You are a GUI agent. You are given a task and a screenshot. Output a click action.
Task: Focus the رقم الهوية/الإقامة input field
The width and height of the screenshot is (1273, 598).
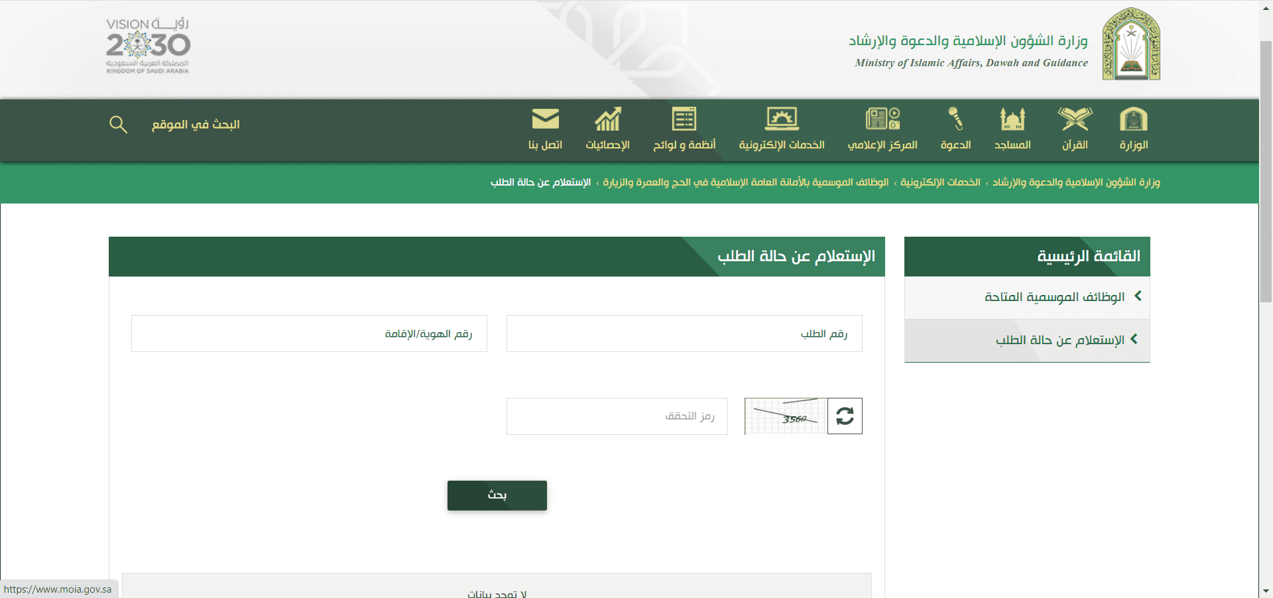(x=309, y=333)
